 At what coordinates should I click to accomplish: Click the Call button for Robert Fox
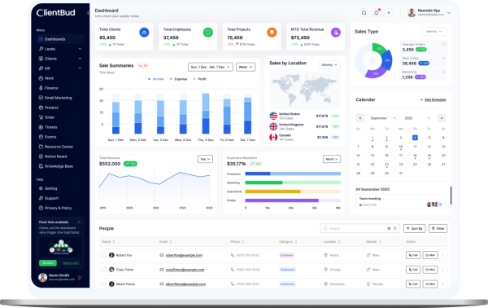click(413, 255)
